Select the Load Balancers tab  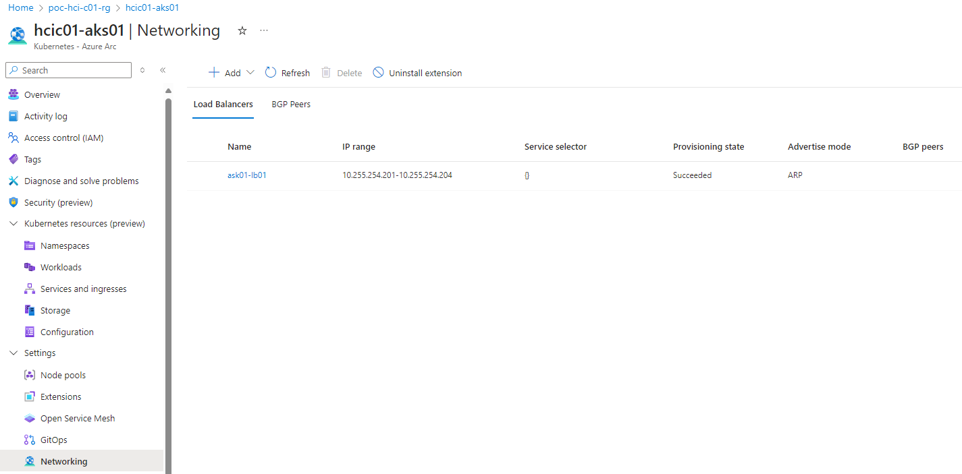pos(223,105)
